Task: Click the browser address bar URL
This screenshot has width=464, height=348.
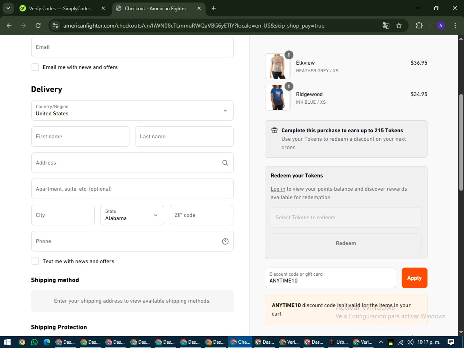Action: click(x=194, y=26)
